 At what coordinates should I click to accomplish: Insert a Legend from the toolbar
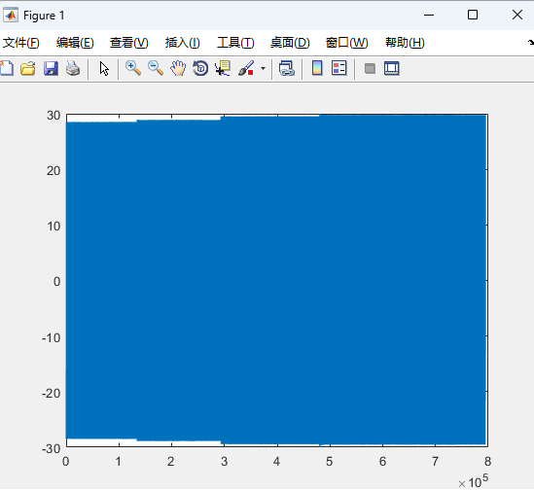339,68
